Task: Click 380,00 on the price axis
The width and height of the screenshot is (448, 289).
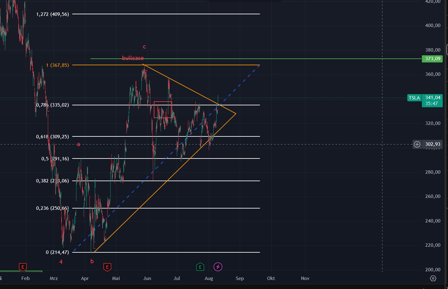Action: pyautogui.click(x=433, y=50)
